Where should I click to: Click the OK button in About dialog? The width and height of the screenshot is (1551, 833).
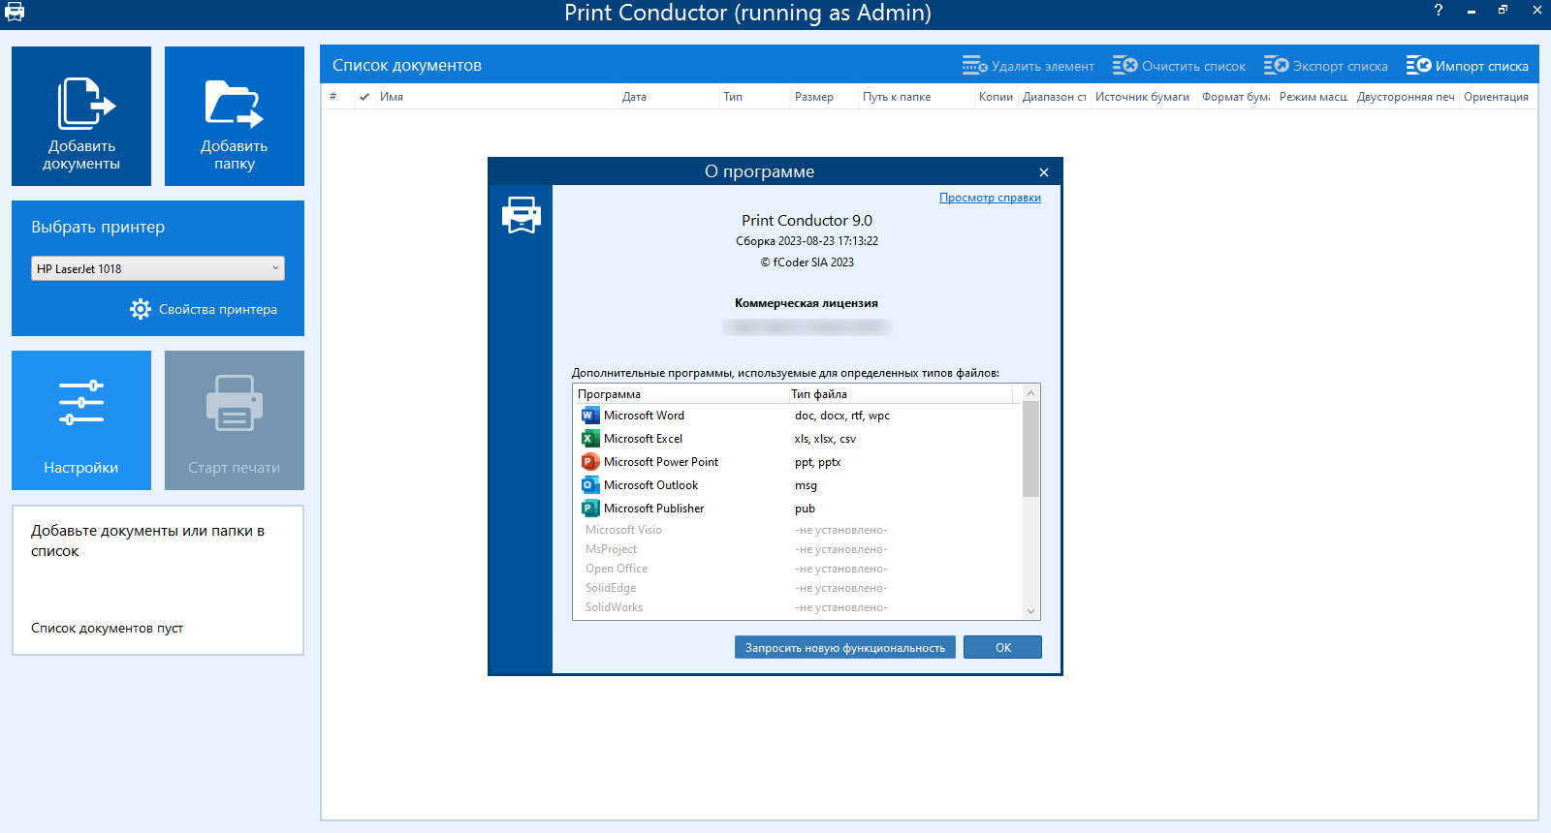click(x=1002, y=647)
